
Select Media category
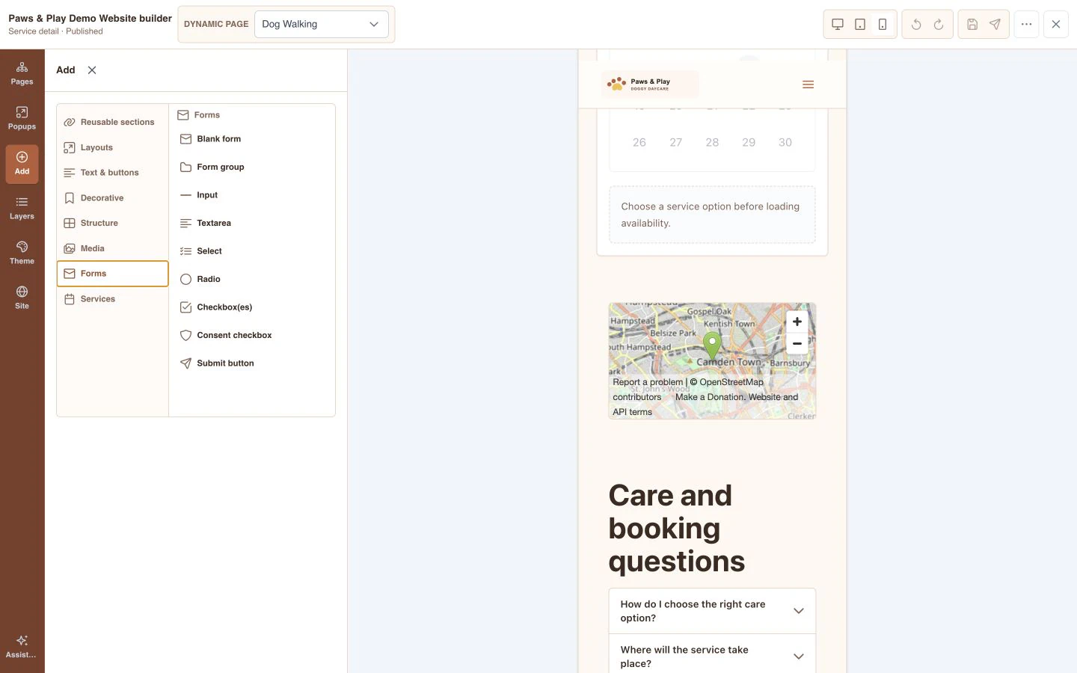coord(113,248)
